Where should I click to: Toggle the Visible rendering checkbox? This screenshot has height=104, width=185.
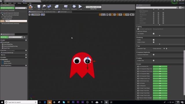click(153, 40)
